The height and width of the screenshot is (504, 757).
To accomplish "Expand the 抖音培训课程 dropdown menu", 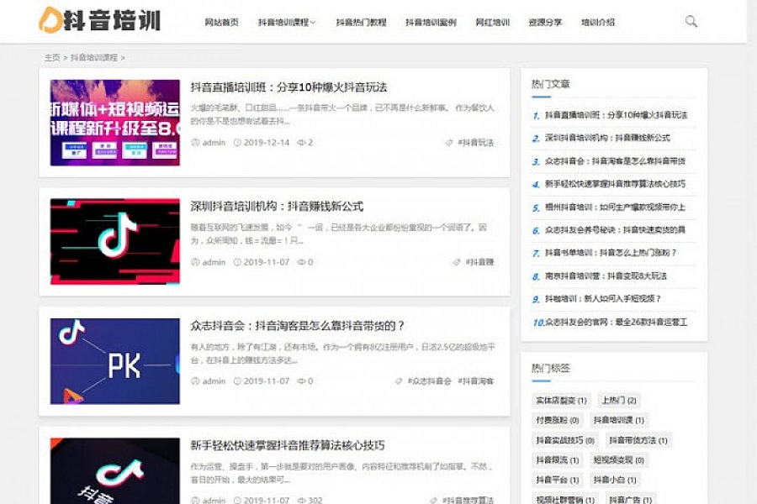I will click(x=286, y=22).
